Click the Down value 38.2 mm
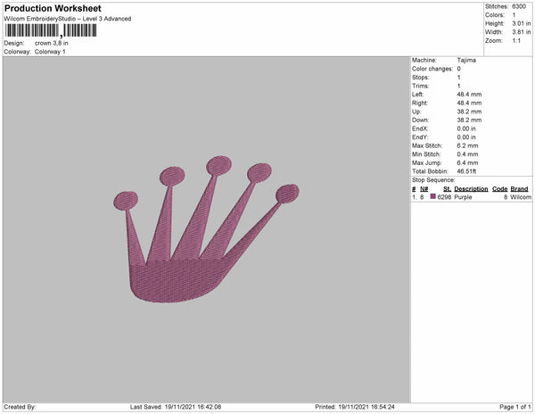535x414 pixels. pos(469,120)
